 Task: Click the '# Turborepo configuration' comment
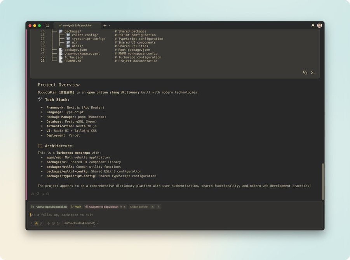pos(138,57)
